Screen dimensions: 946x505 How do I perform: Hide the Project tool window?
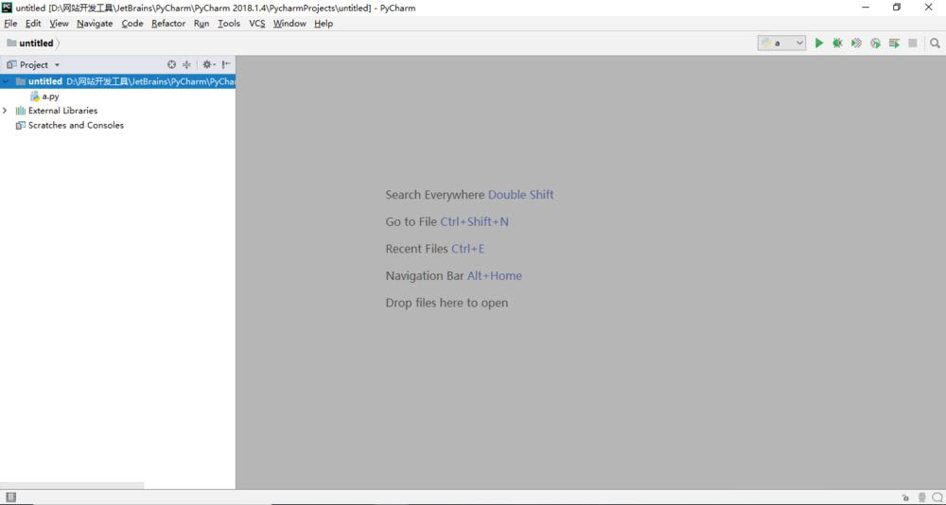(x=226, y=64)
